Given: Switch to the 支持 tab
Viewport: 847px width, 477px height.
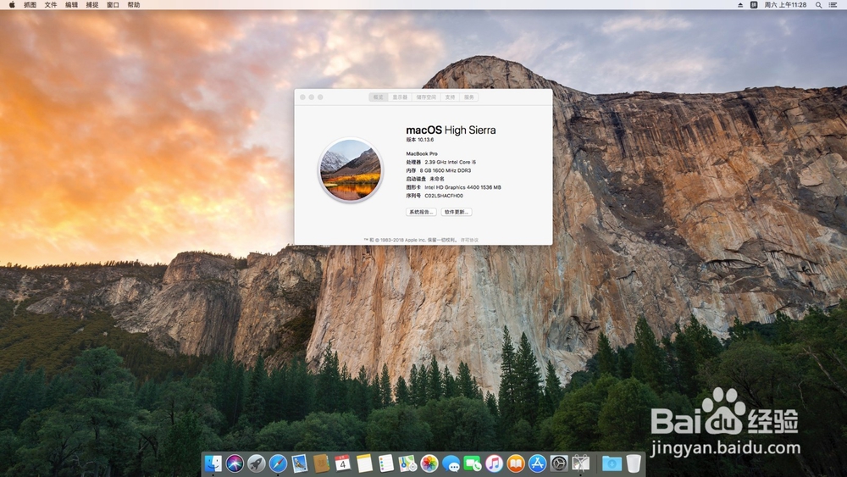Looking at the screenshot, I should click(x=450, y=97).
